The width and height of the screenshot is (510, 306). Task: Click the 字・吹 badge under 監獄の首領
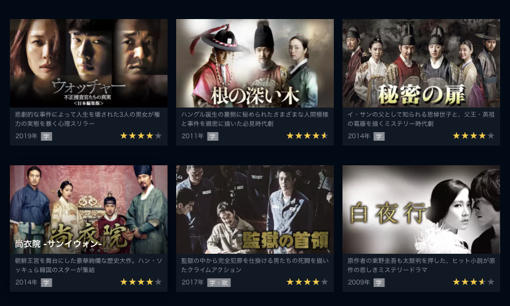(219, 283)
